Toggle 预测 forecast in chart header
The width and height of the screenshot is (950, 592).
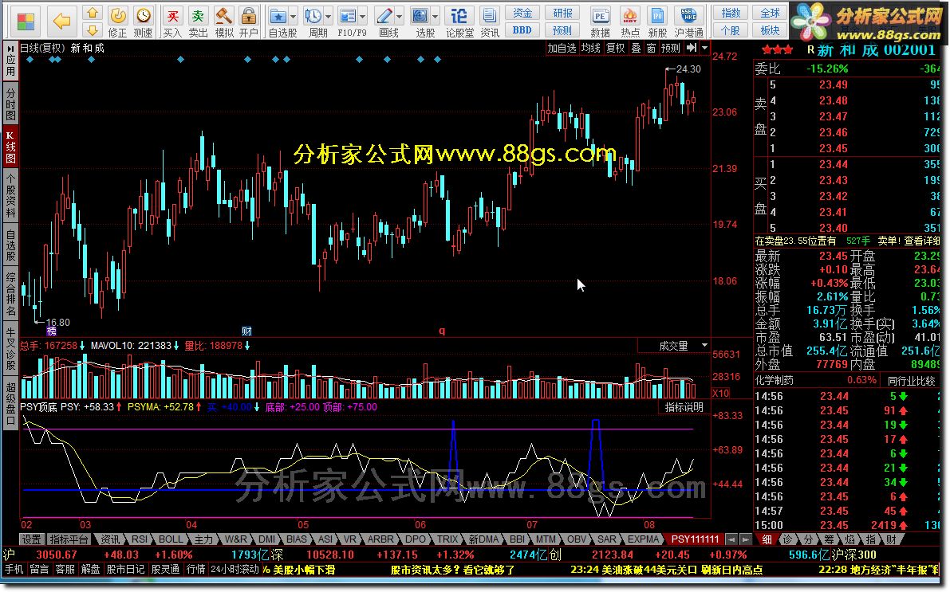[x=671, y=48]
